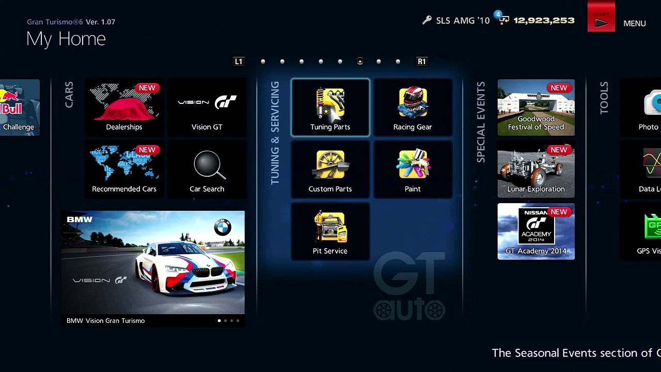Click the R1 page-right indicator
661x372 pixels.
coord(422,61)
